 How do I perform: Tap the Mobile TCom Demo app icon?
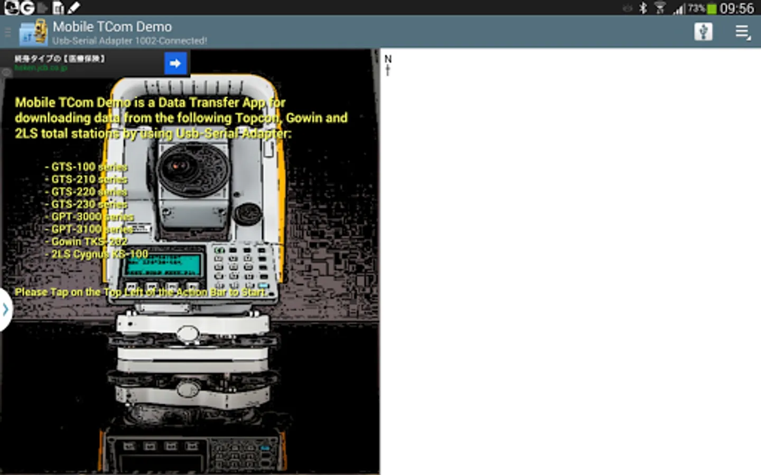(x=33, y=32)
